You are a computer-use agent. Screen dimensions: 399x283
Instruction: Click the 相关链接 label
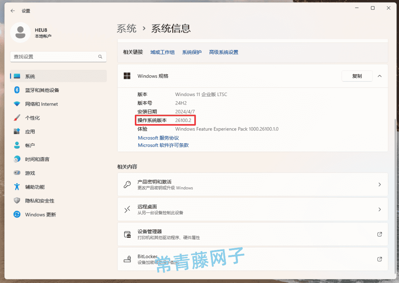coord(133,52)
